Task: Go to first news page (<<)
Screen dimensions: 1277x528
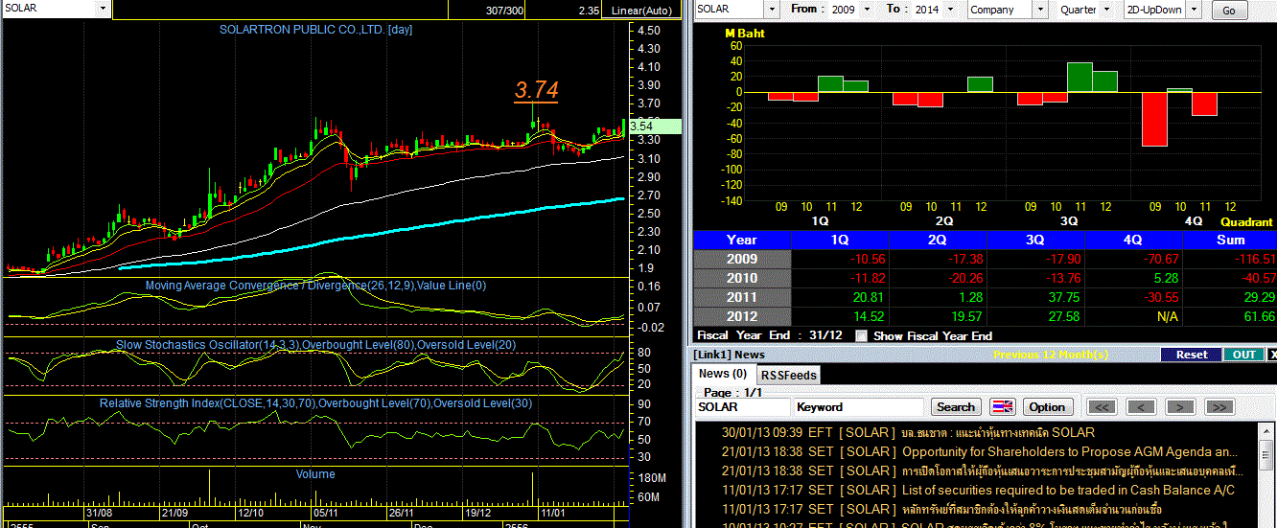Action: click(x=1102, y=407)
